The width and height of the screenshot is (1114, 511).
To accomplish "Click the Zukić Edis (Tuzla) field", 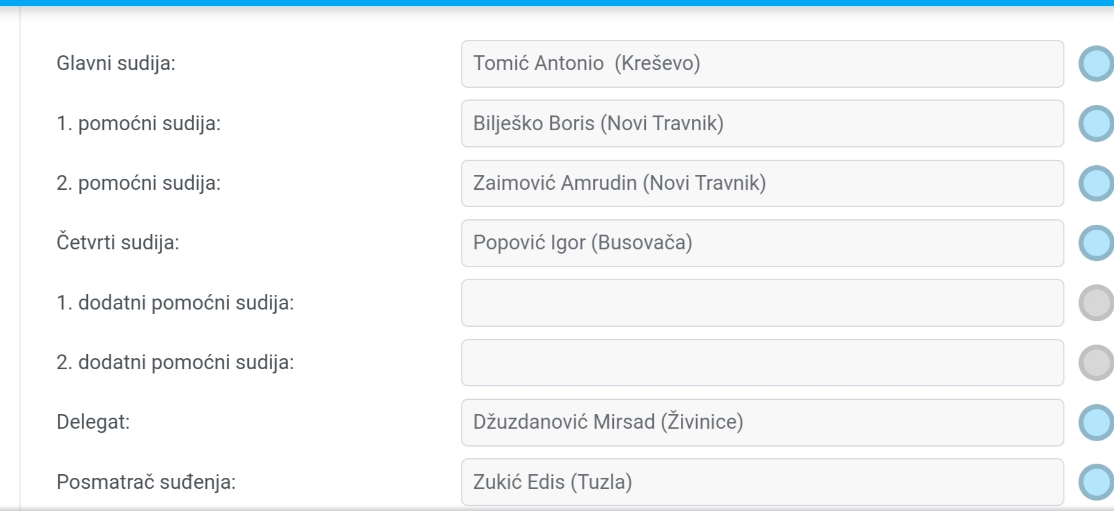I will (763, 482).
